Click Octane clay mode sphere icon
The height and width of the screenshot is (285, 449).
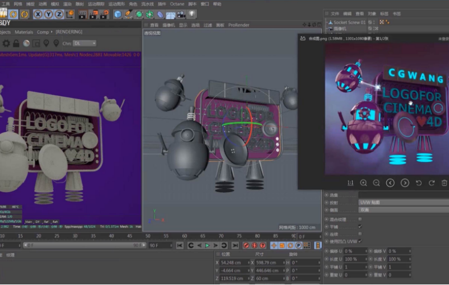[x=26, y=43]
